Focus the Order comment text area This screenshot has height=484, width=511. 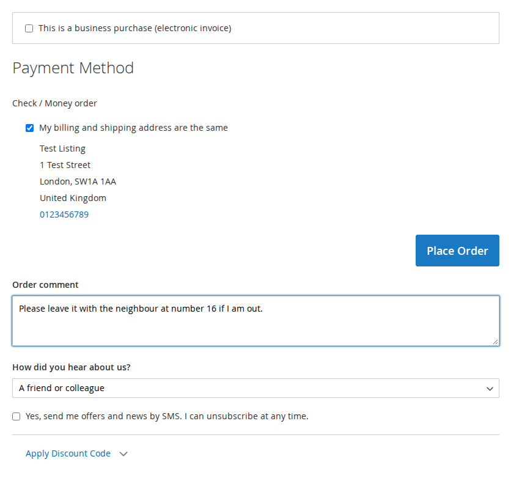click(x=256, y=321)
